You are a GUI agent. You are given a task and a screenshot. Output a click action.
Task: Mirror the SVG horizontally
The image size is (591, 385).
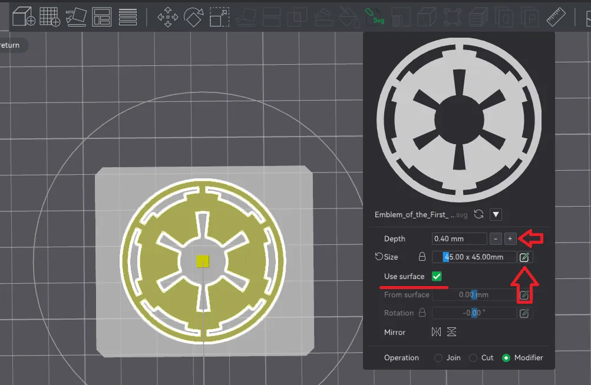(x=436, y=332)
